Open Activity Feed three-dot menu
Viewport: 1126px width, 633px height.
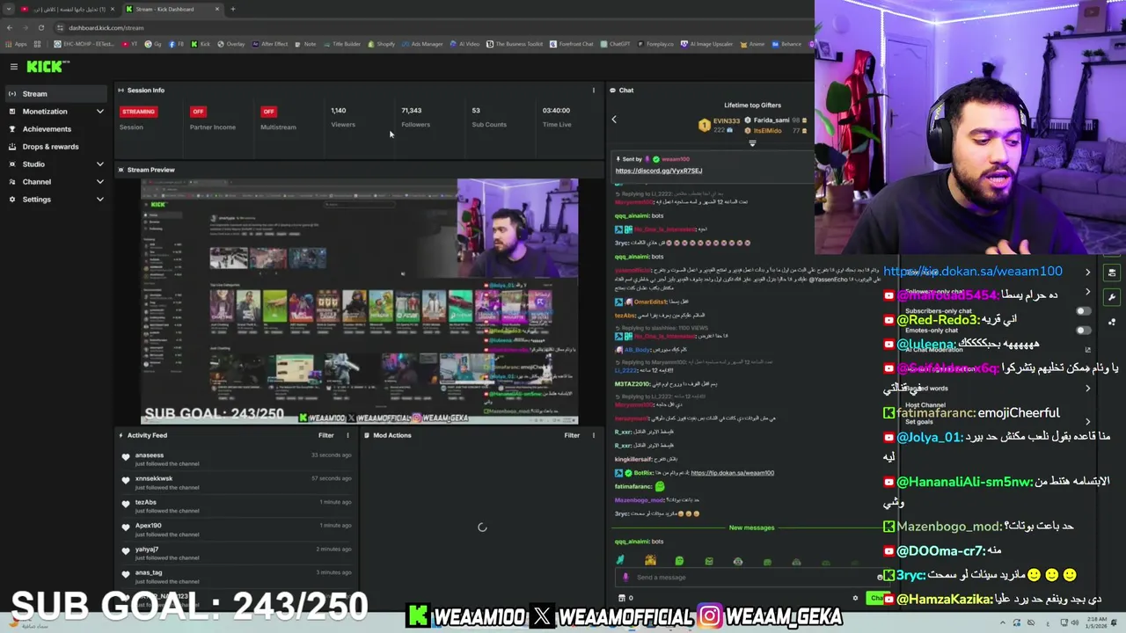(x=347, y=435)
